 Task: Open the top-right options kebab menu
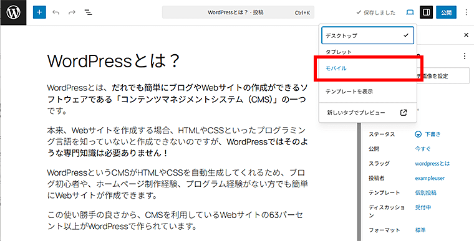pos(466,12)
